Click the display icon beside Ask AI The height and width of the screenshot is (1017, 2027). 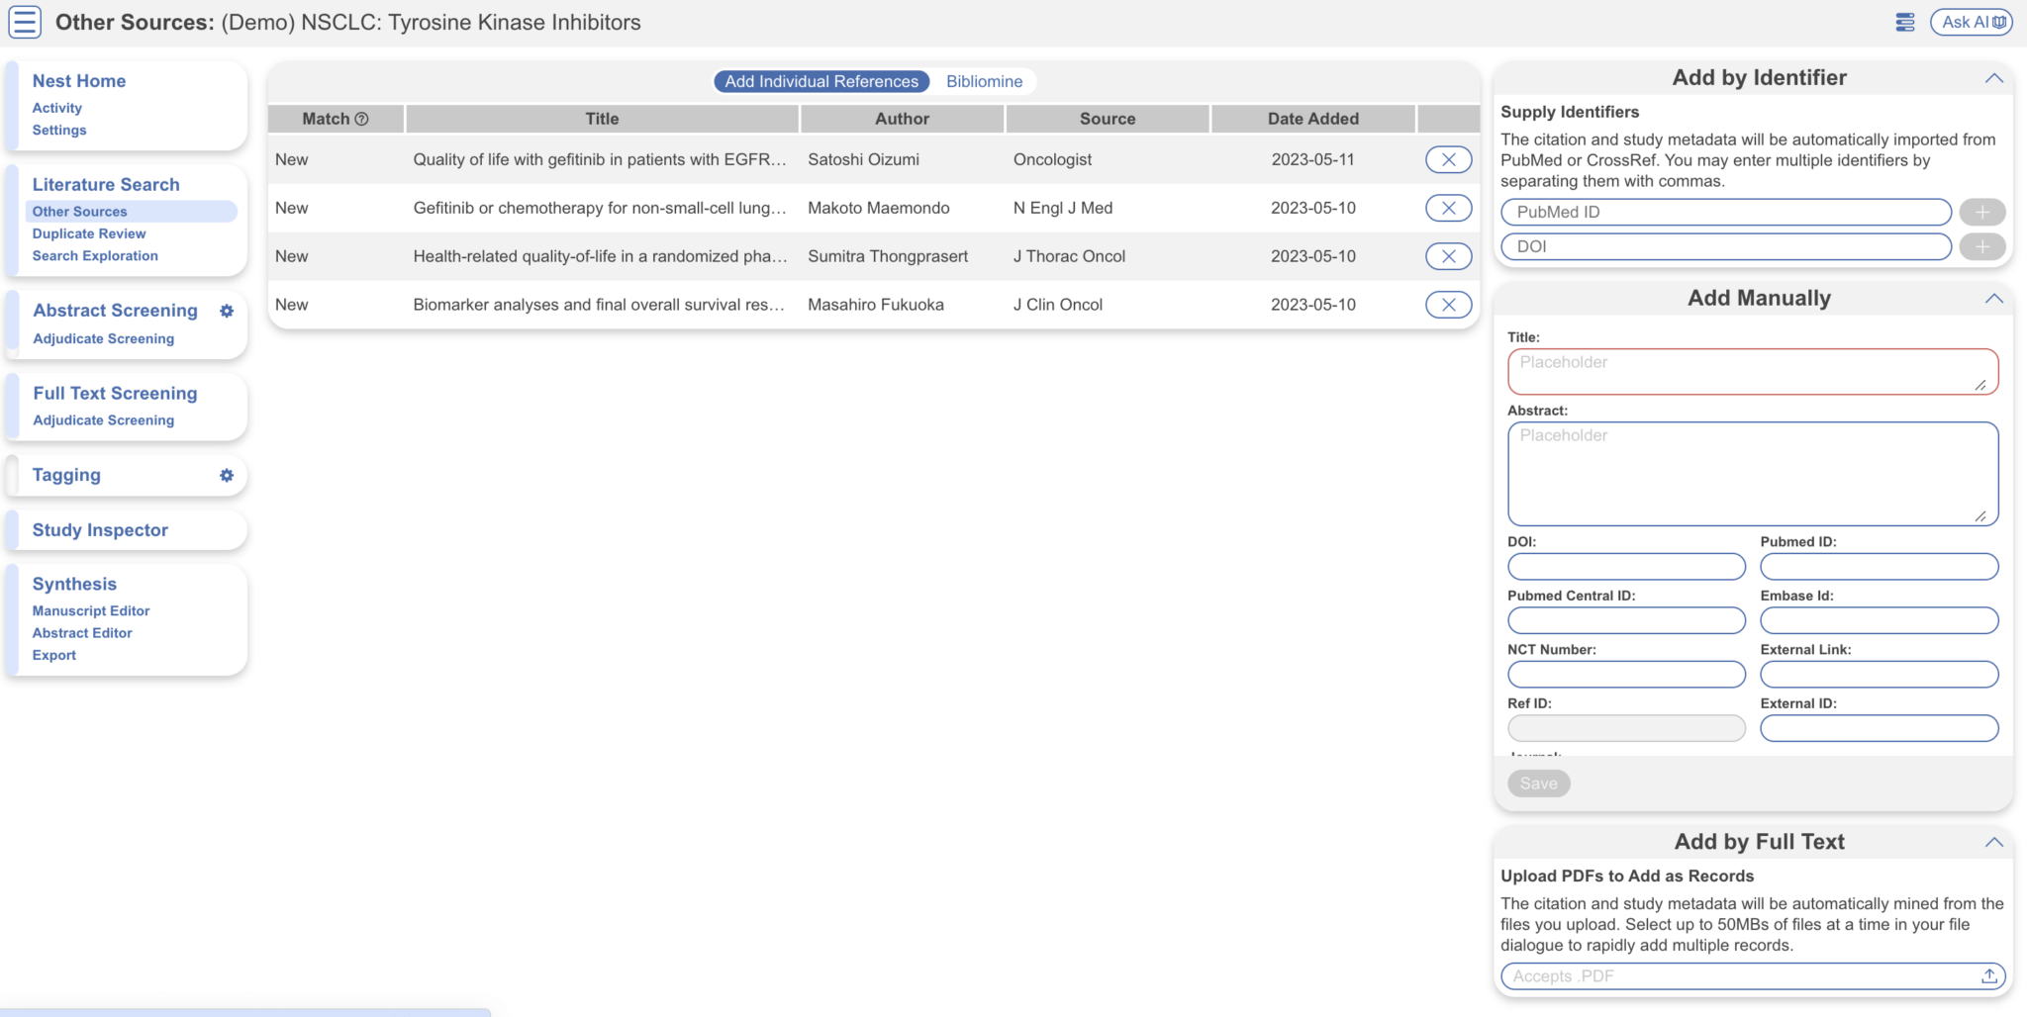coord(1905,21)
